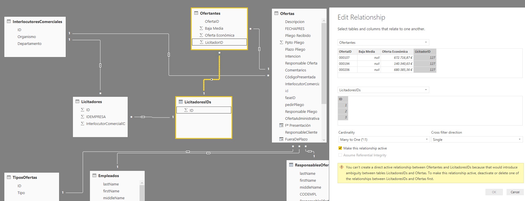
Task: Select Comentarios field in Ofertas table
Action: pyautogui.click(x=296, y=70)
